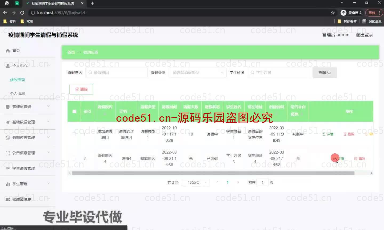Bookmark this page with the star icon

pos(333,13)
